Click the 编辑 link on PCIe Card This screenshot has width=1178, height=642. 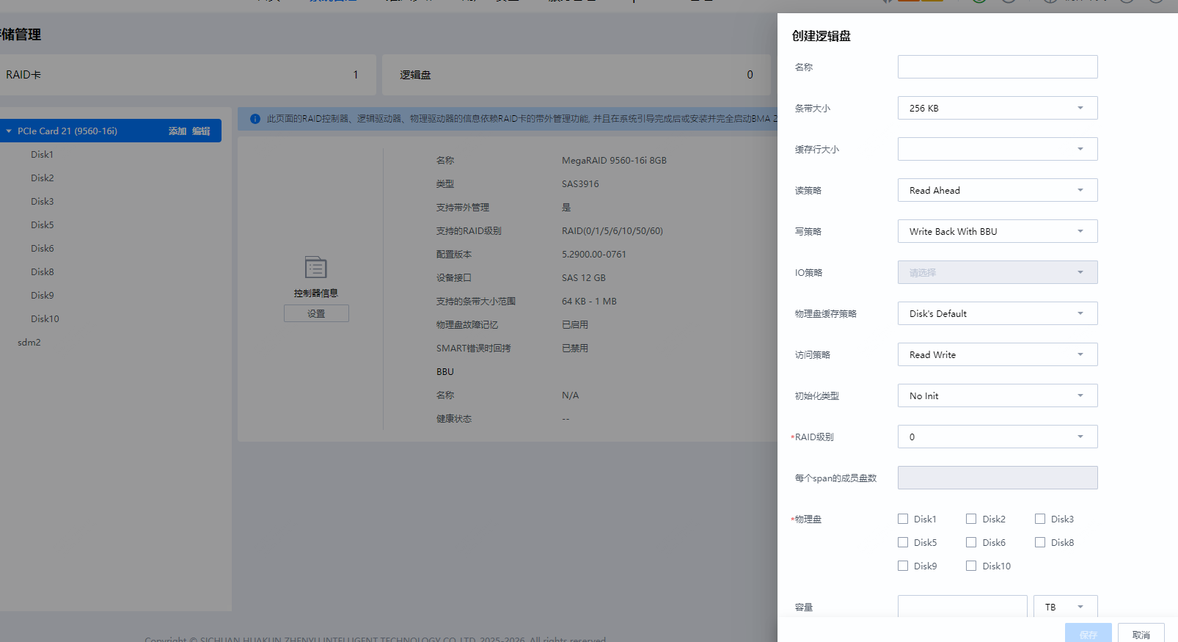[201, 131]
